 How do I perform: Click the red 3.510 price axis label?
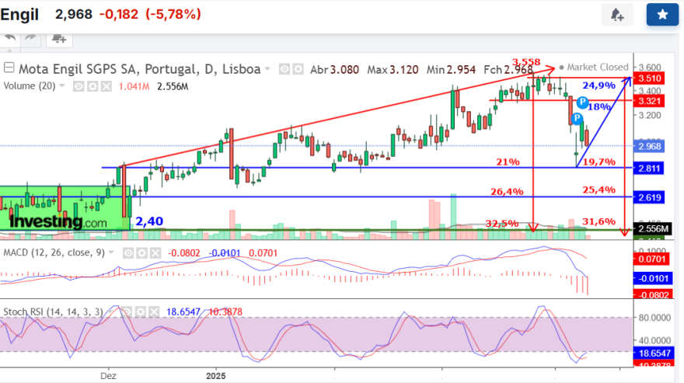[649, 78]
